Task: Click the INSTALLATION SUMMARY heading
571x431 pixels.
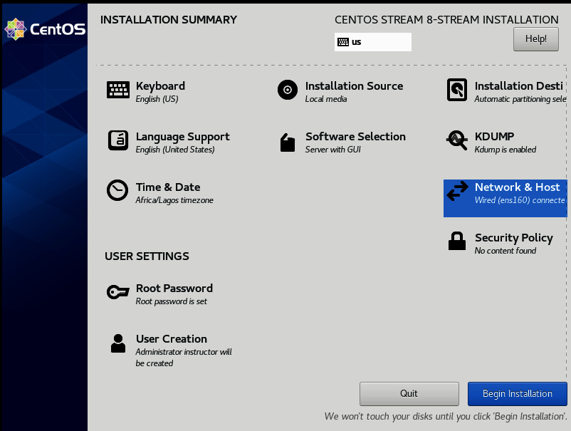Action: coord(169,20)
